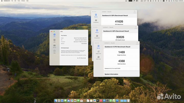This screenshot has width=184, height=103.
Task: Open the File menu
Action: coord(12,1)
